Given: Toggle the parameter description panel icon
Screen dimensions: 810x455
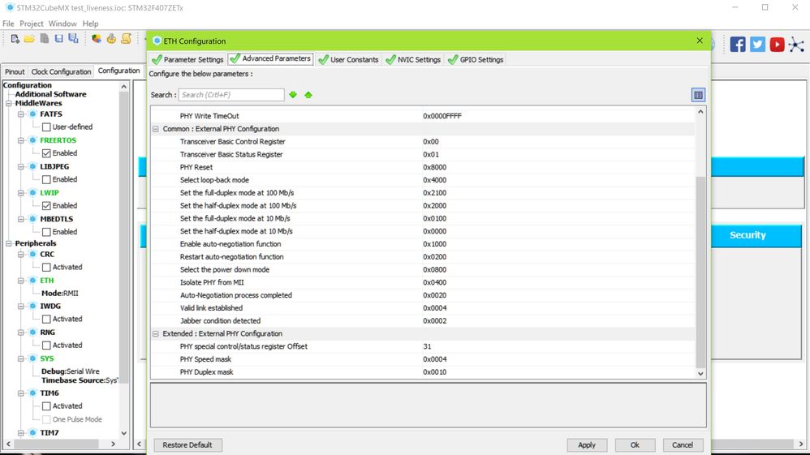Looking at the screenshot, I should click(698, 95).
